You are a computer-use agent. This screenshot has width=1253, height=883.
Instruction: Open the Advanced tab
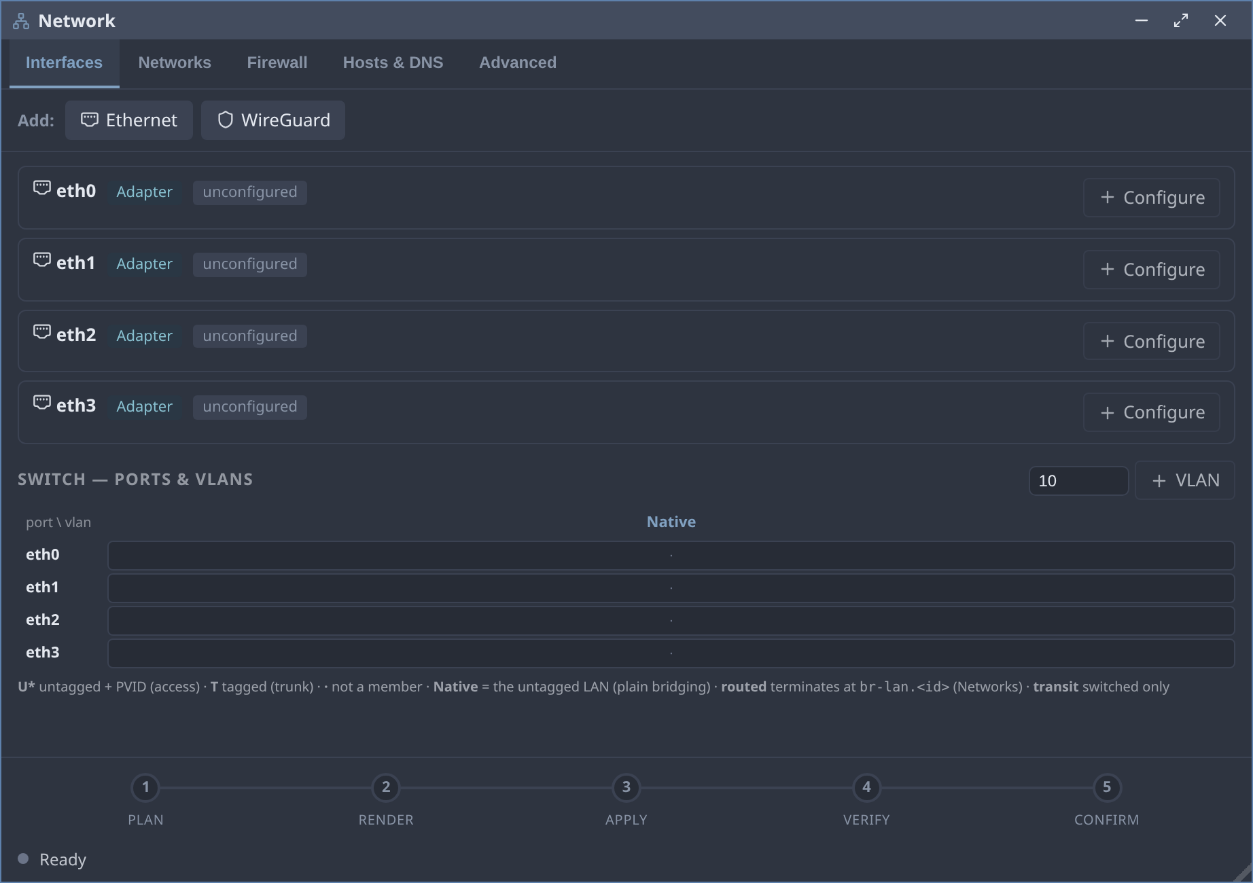tap(518, 63)
